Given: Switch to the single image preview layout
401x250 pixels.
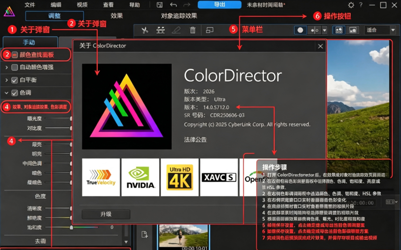Looking at the screenshot, I should [353, 30].
